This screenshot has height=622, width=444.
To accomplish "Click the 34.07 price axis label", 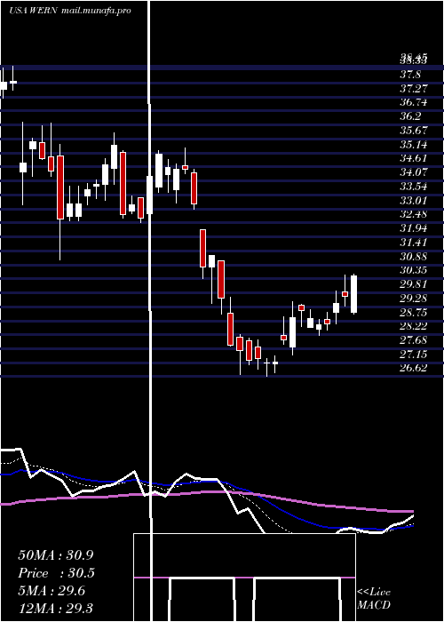I will tap(414, 172).
